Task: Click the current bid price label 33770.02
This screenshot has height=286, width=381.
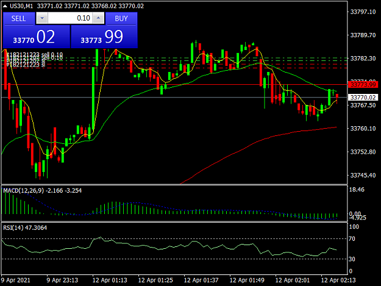Action: 363,98
